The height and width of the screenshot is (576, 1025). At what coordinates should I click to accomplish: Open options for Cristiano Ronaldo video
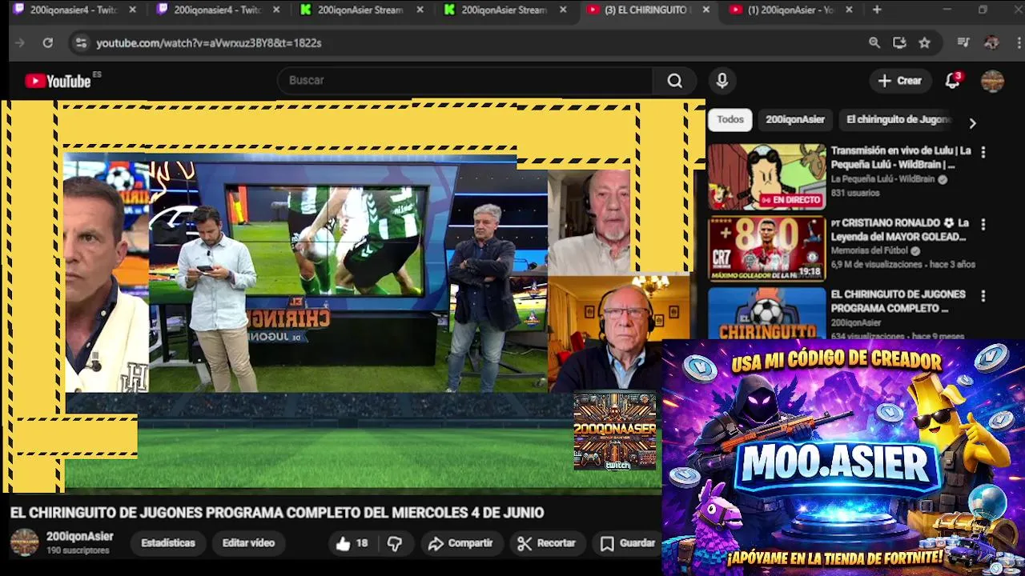point(983,225)
